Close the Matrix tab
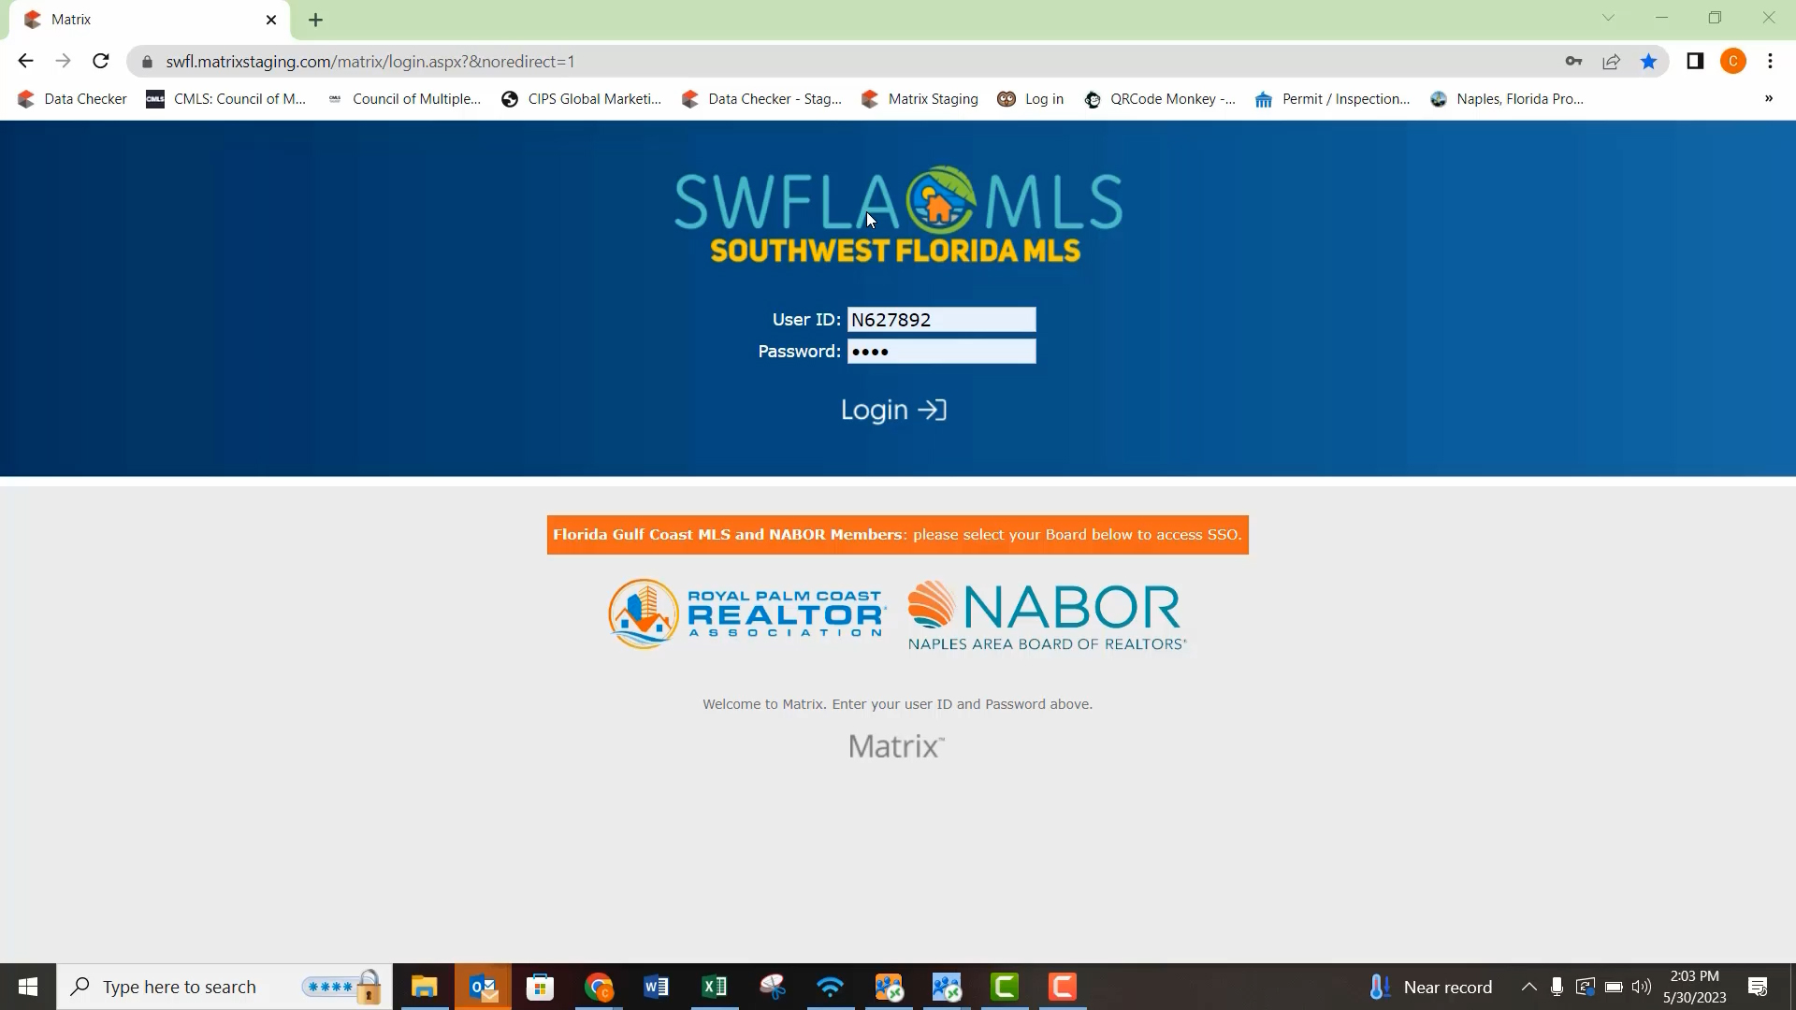 click(271, 20)
